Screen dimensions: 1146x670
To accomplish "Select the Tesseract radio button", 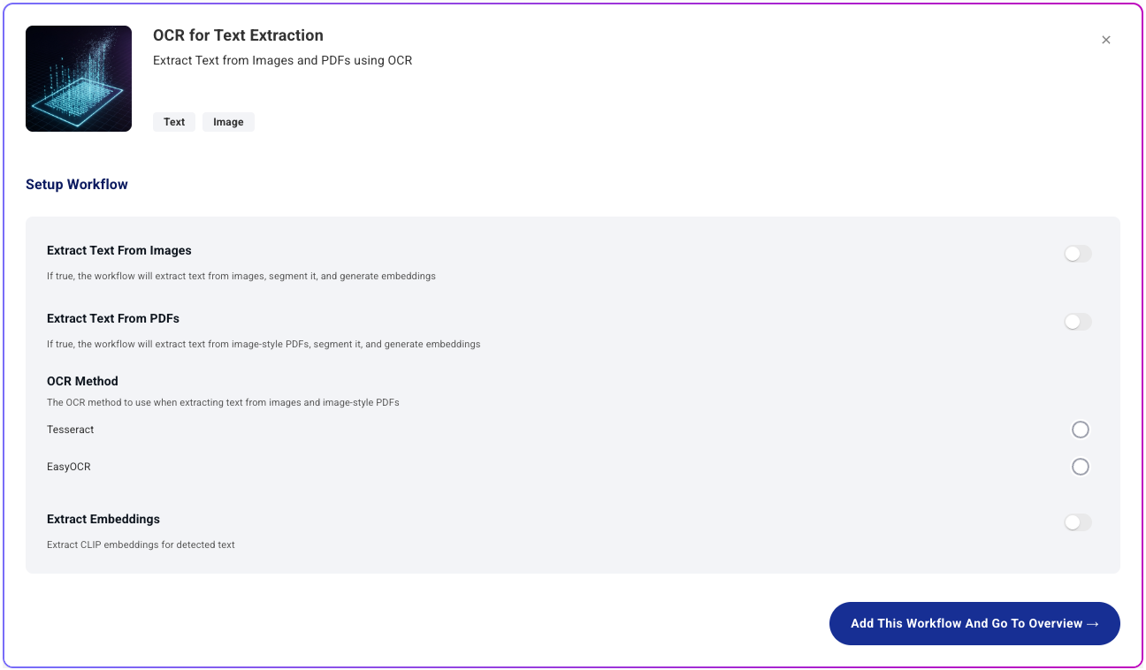I will point(1080,430).
